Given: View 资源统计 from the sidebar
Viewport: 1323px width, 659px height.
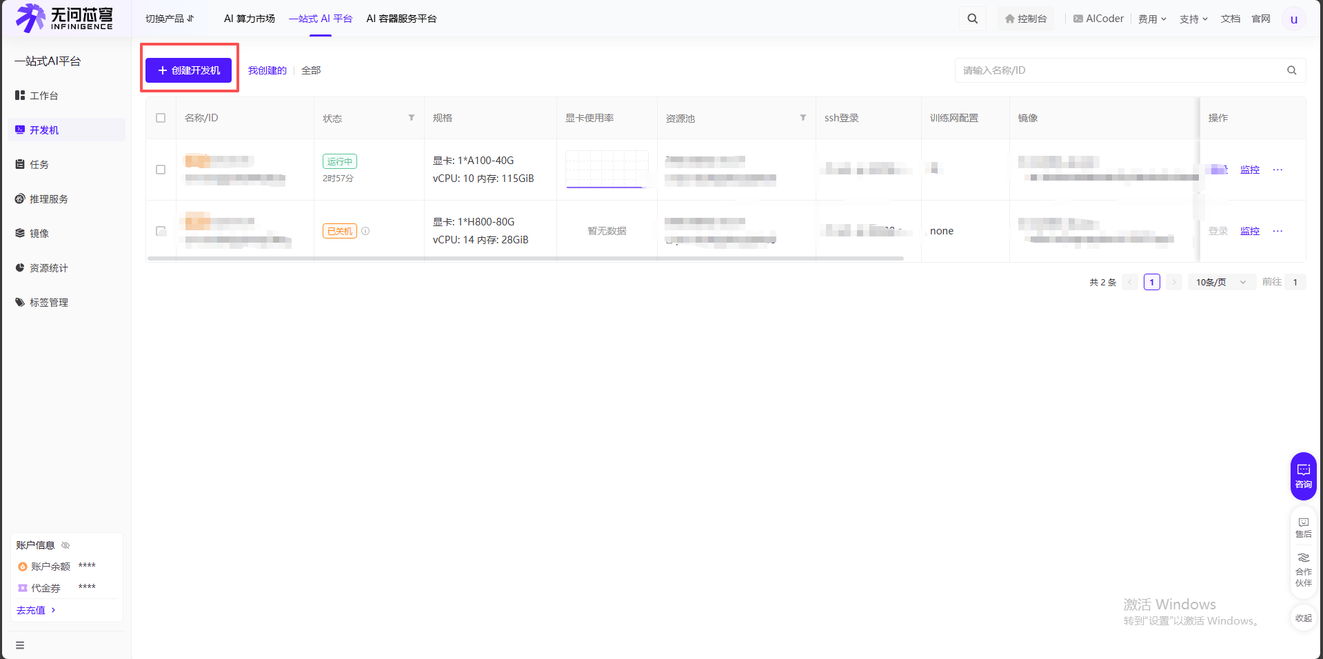Looking at the screenshot, I should click(x=48, y=267).
